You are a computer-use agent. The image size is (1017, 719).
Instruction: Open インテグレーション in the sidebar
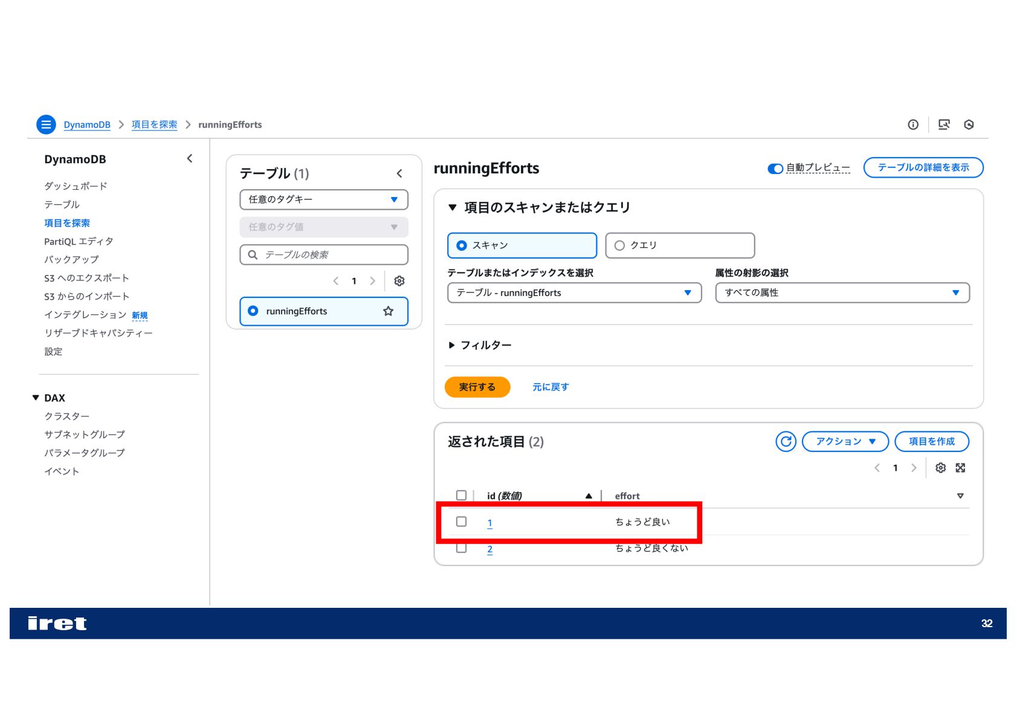tap(85, 315)
